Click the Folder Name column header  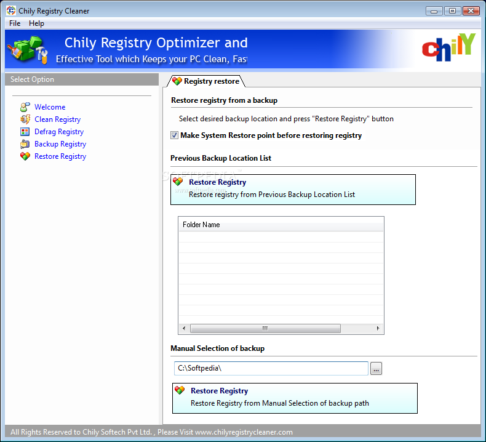[281, 225]
